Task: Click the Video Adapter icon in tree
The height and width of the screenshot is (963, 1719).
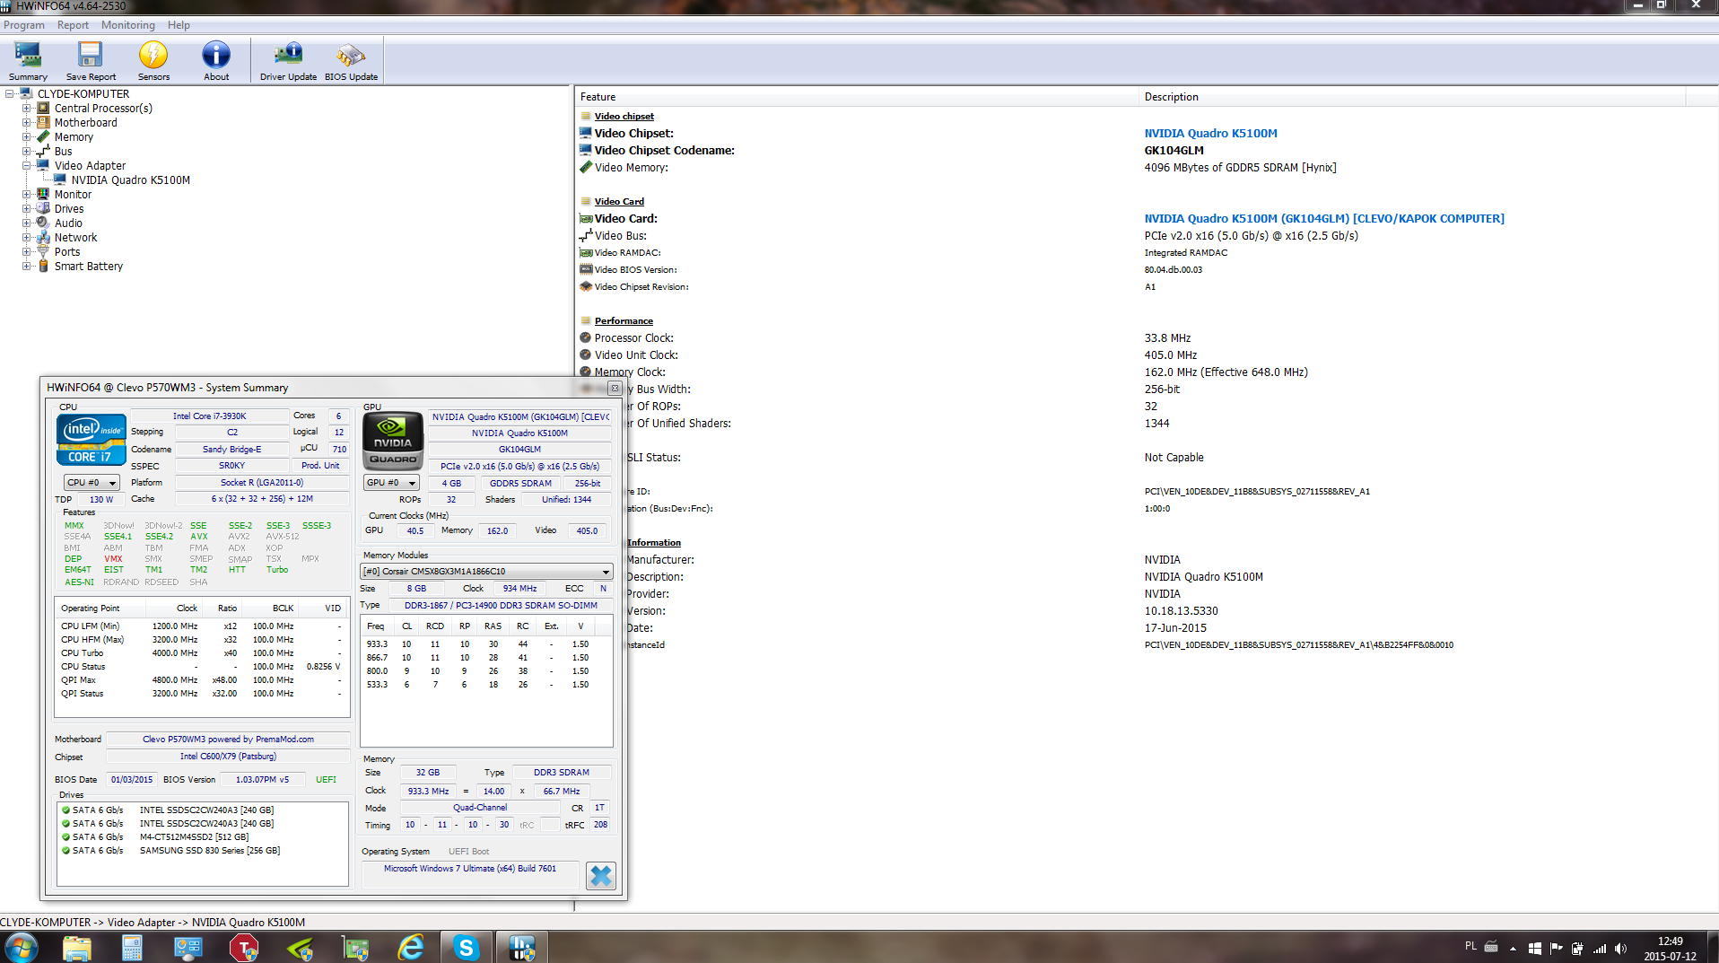Action: coord(43,165)
